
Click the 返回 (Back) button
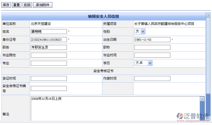(x=27, y=5)
